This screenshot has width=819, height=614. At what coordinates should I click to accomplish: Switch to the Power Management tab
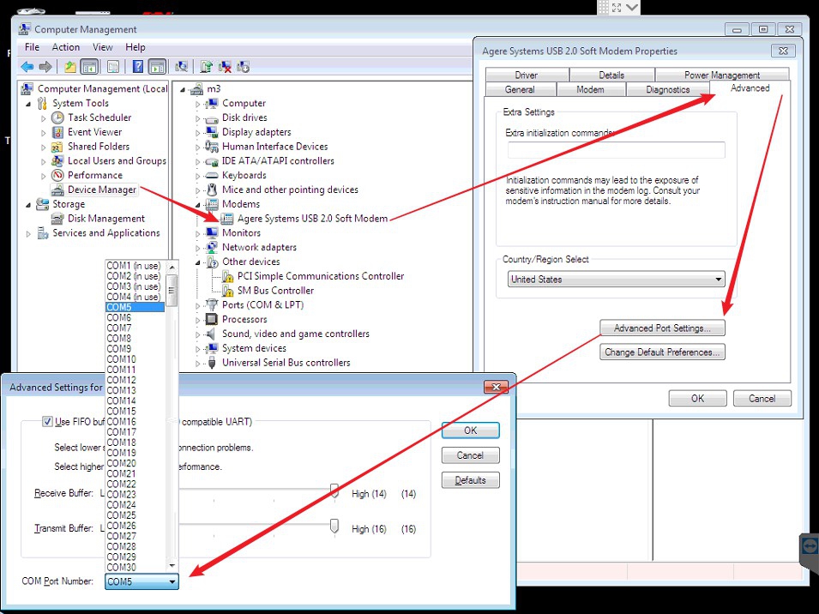point(722,75)
